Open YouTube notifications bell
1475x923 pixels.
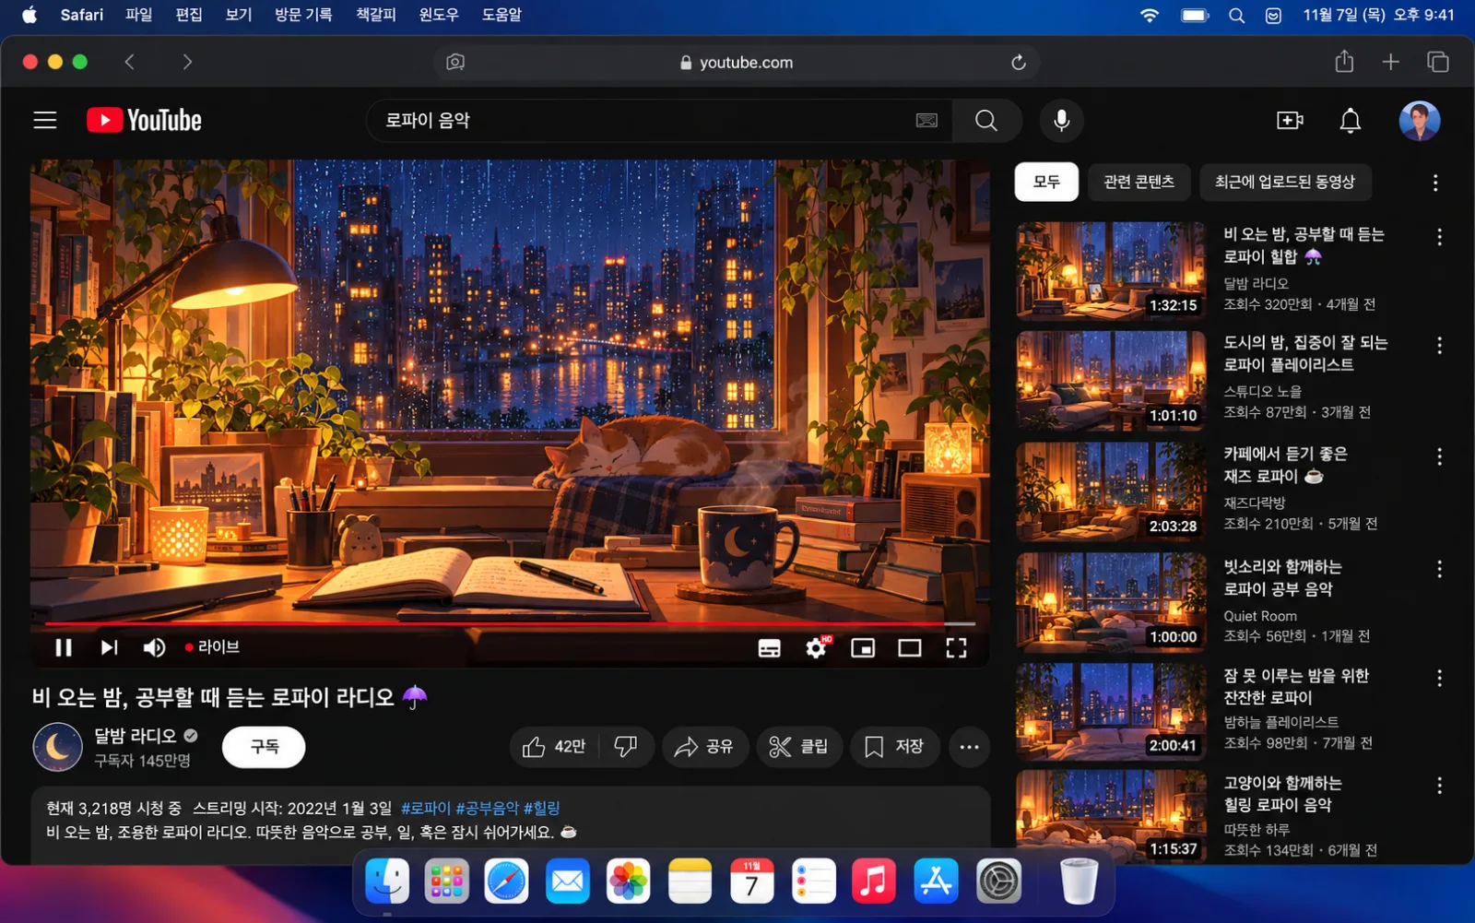pyautogui.click(x=1350, y=121)
